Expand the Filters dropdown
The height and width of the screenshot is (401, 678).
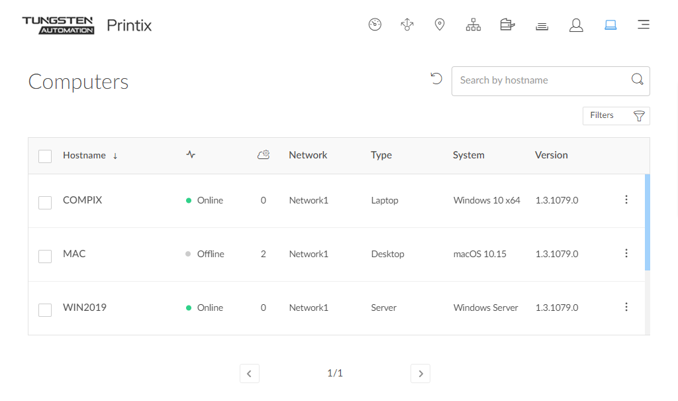click(x=616, y=116)
